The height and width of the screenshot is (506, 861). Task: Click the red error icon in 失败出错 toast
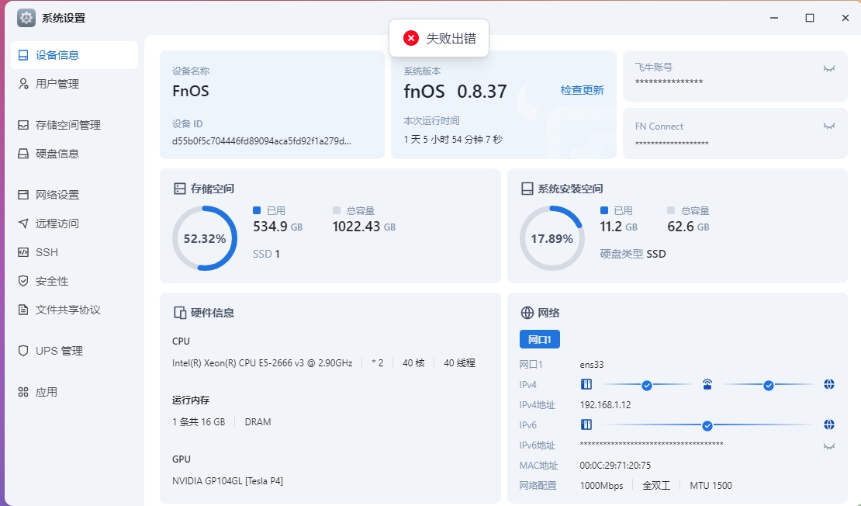pyautogui.click(x=411, y=38)
